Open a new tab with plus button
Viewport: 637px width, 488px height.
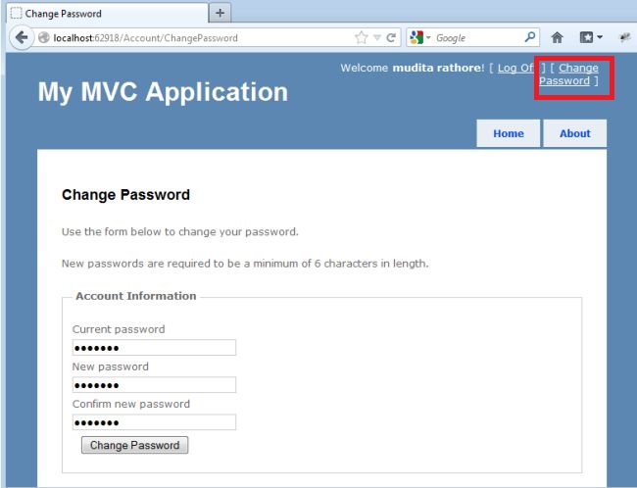tap(220, 13)
